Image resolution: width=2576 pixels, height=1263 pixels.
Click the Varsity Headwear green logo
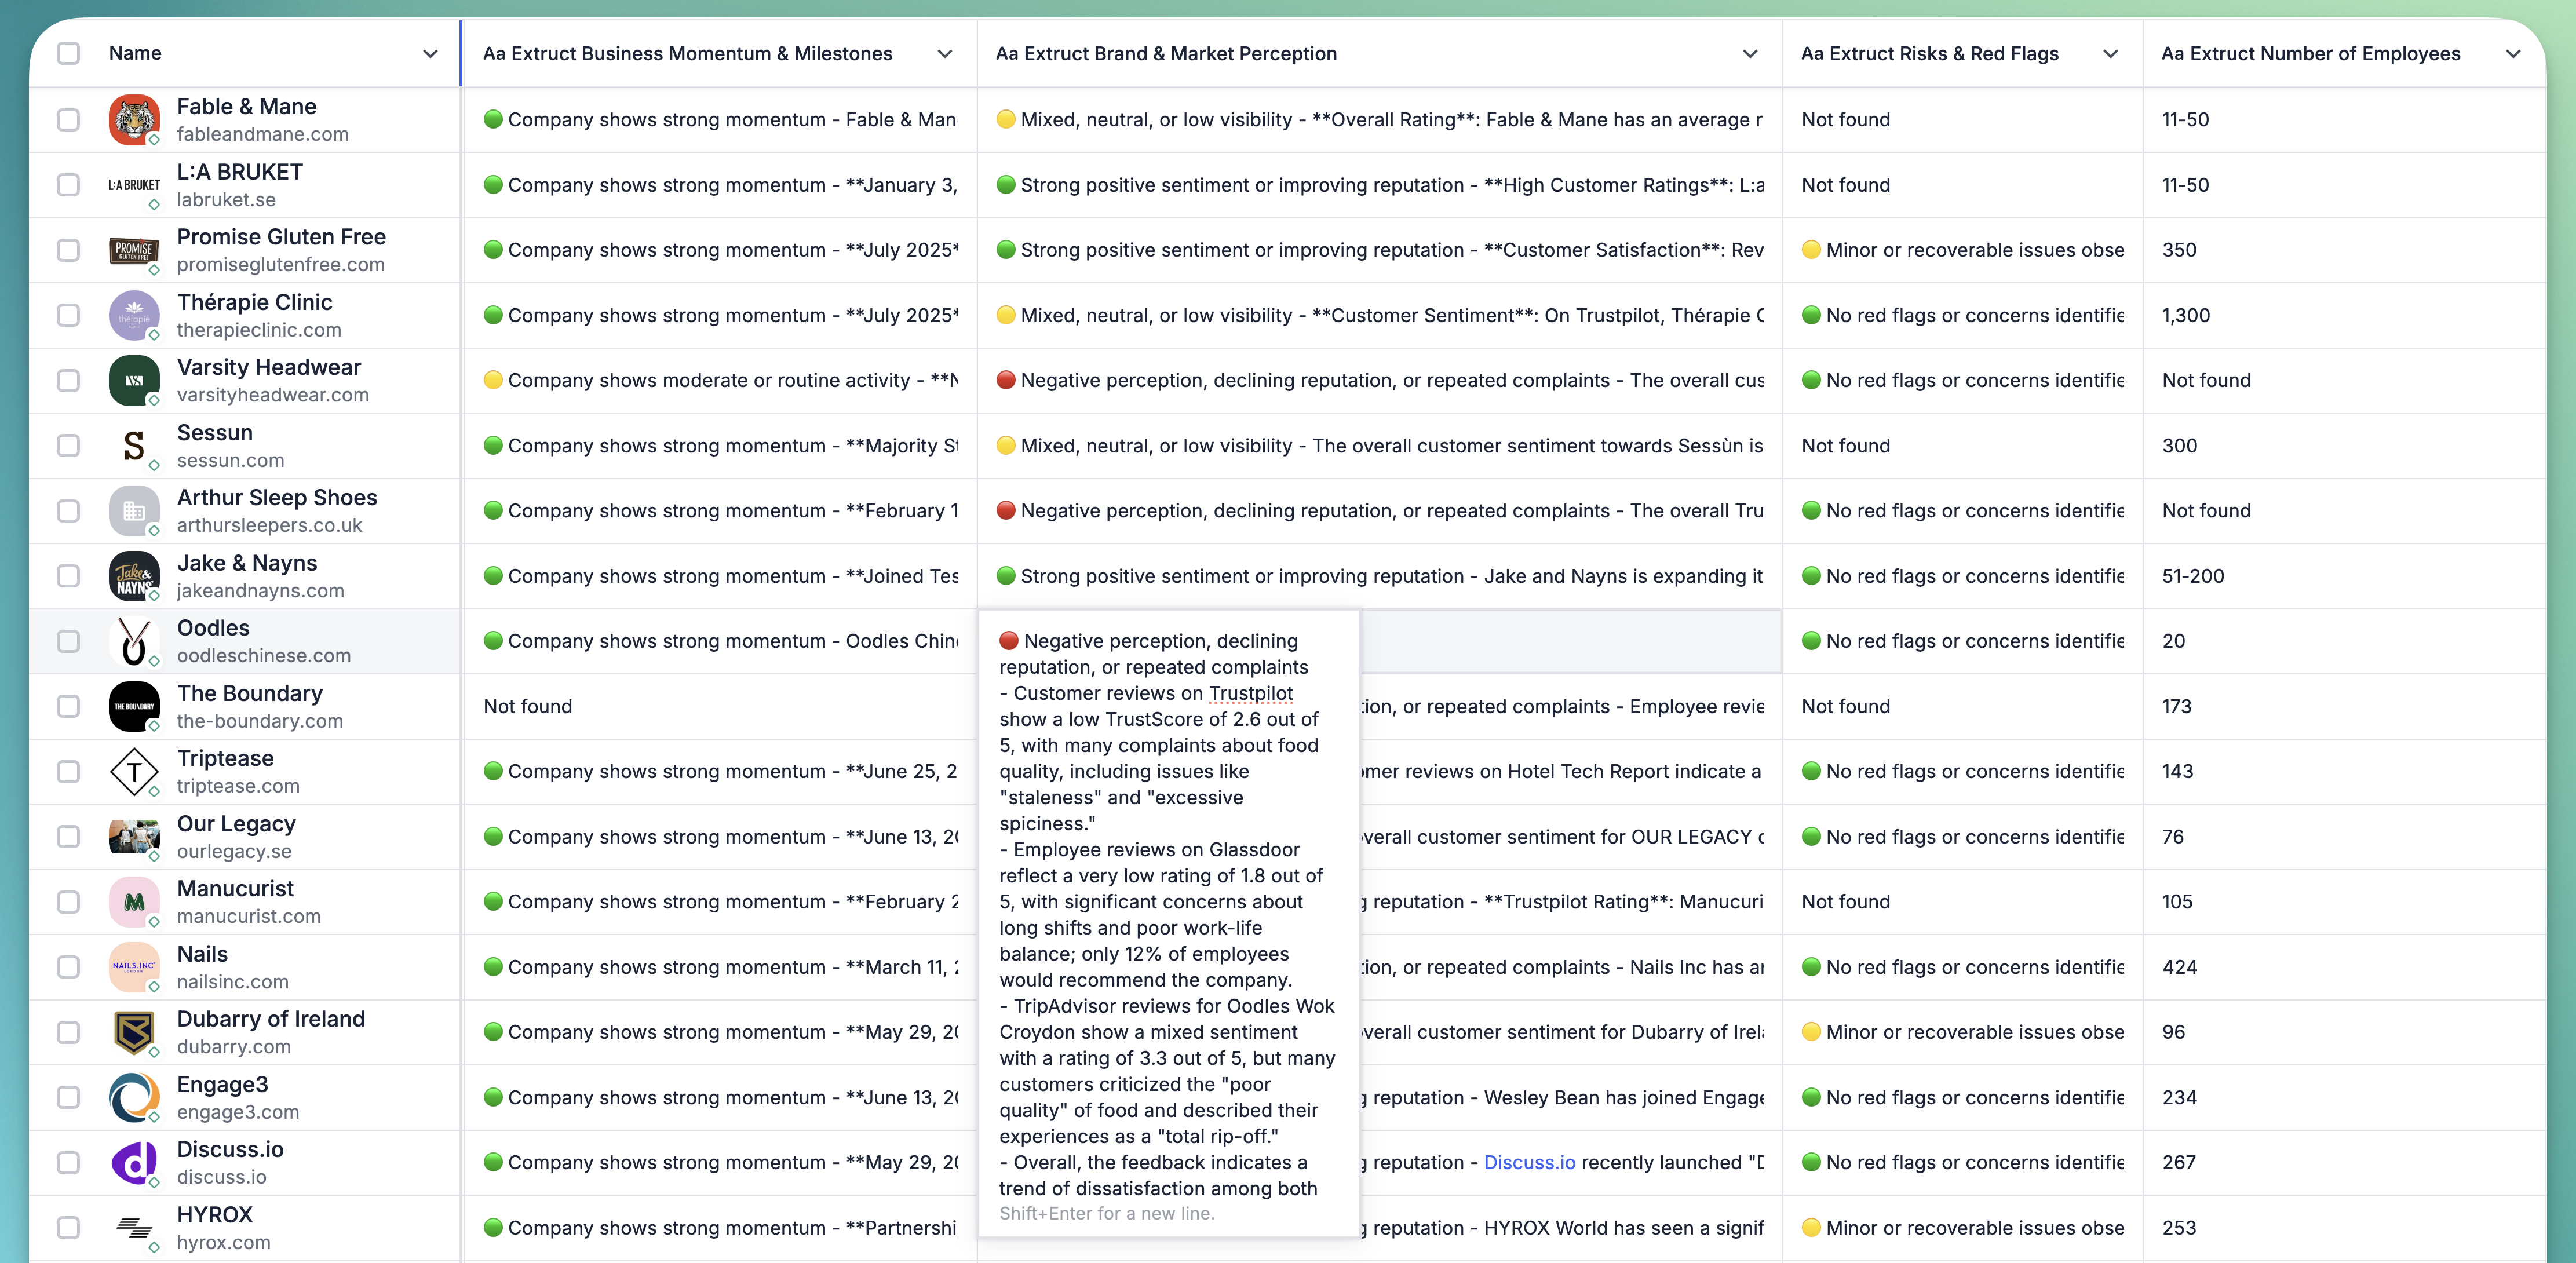(134, 380)
